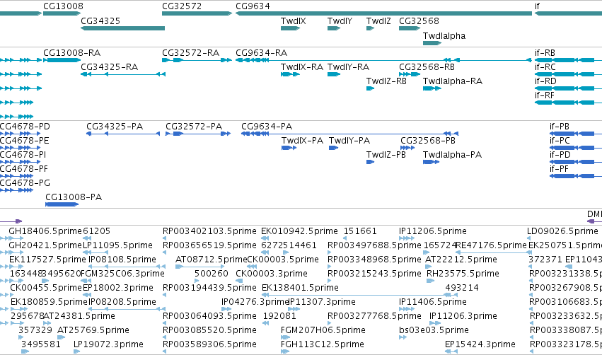Select the bs03e03.5prime EST label
The height and width of the screenshot is (355, 602).
[434, 330]
